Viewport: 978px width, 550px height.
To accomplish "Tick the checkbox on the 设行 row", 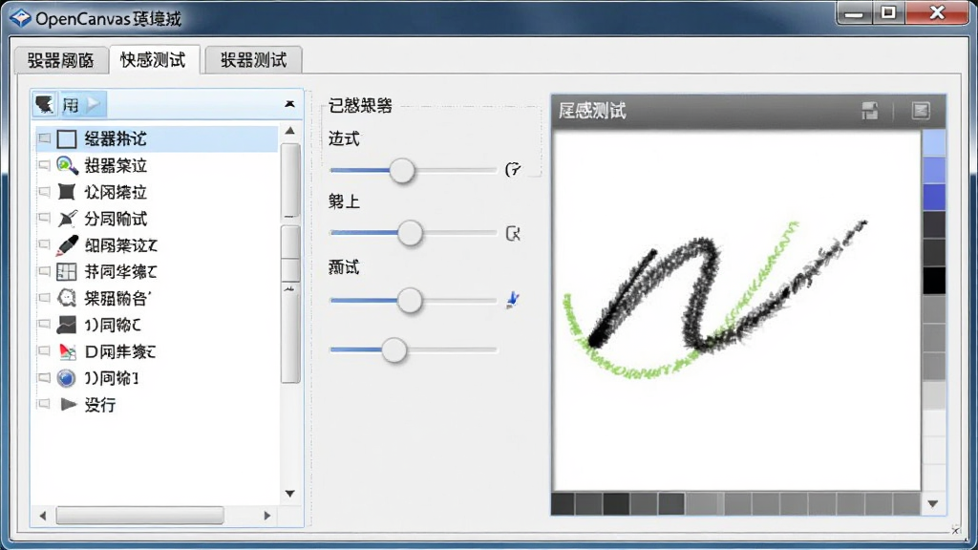I will (x=44, y=404).
